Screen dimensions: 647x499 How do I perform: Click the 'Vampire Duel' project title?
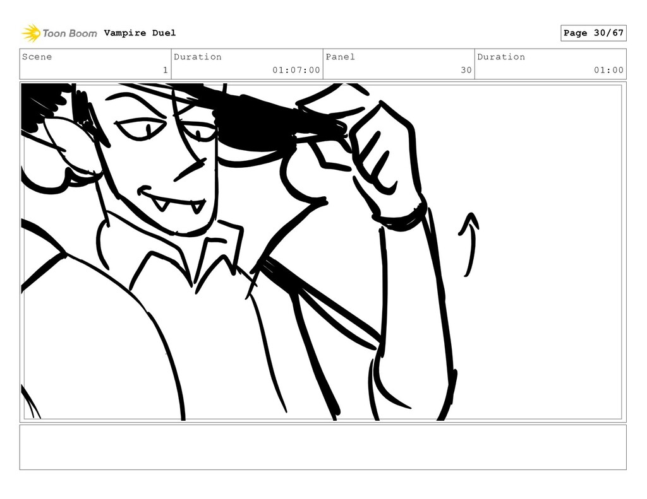coord(140,33)
